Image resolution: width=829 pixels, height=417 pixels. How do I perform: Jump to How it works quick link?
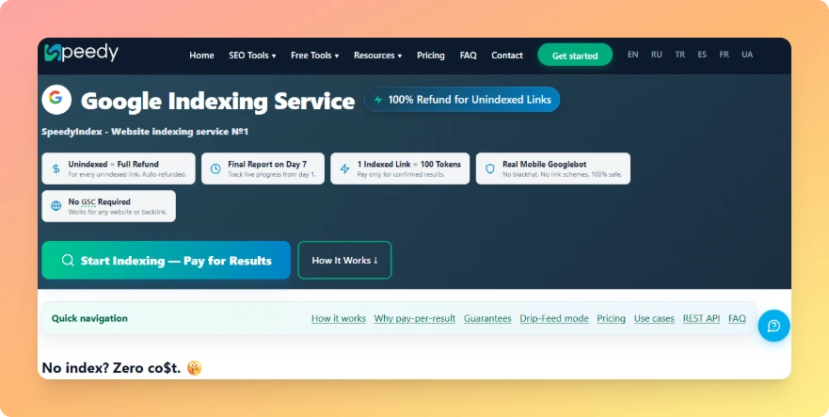point(339,318)
